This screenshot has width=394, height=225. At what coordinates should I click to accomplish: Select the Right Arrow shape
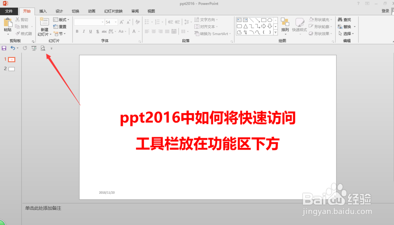point(264,26)
